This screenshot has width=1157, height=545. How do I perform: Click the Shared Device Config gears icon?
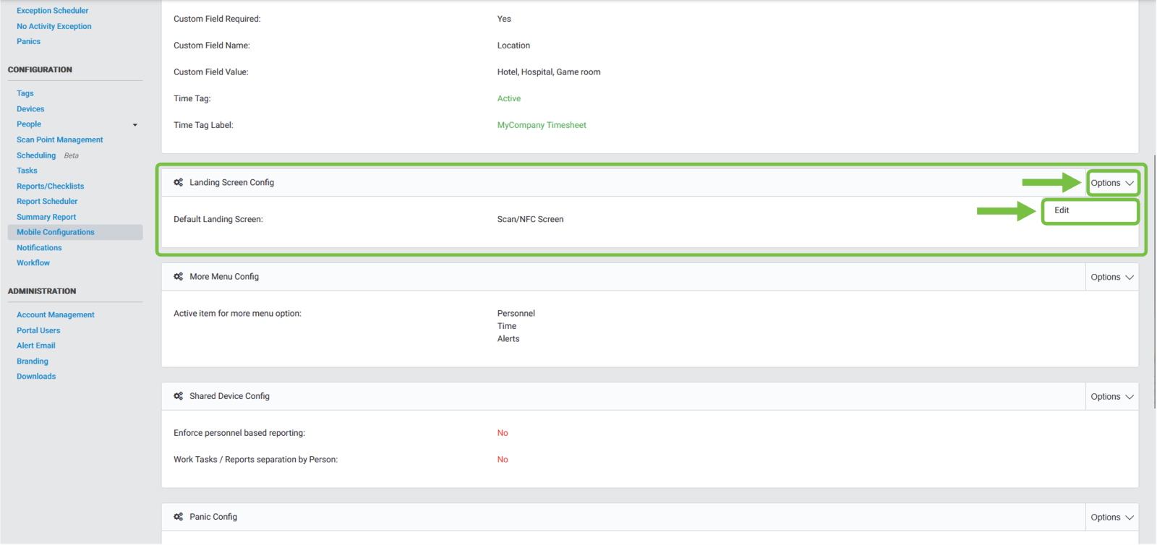178,396
